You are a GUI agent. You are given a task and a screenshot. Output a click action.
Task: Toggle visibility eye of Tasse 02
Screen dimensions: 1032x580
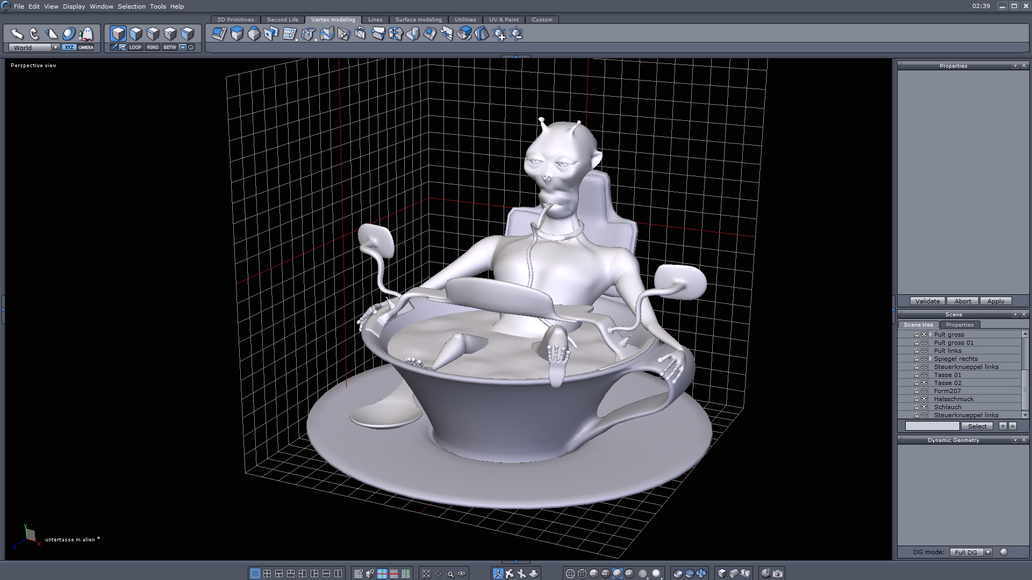click(x=924, y=383)
